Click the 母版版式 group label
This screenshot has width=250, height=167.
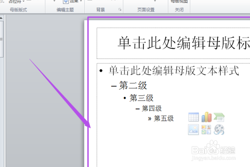pyautogui.click(x=18, y=10)
